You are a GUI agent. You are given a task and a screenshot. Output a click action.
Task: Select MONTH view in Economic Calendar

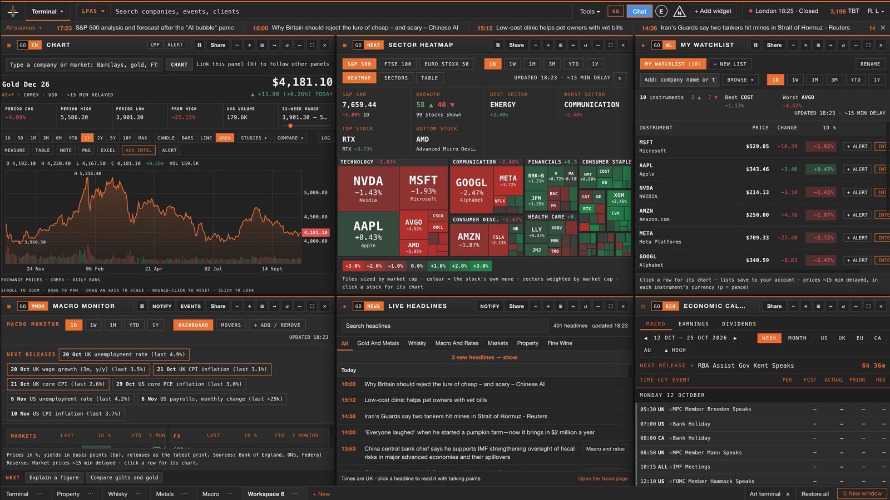point(797,338)
